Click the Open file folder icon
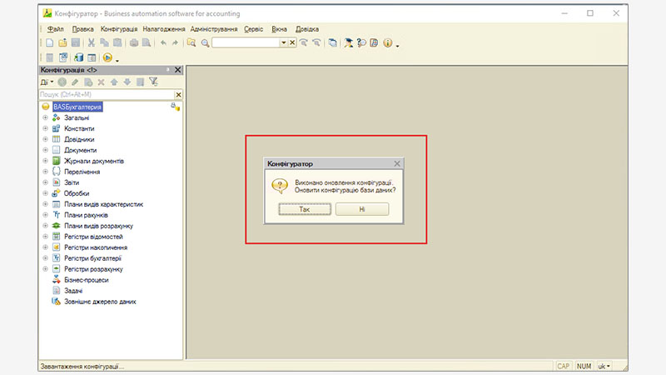 click(x=62, y=42)
